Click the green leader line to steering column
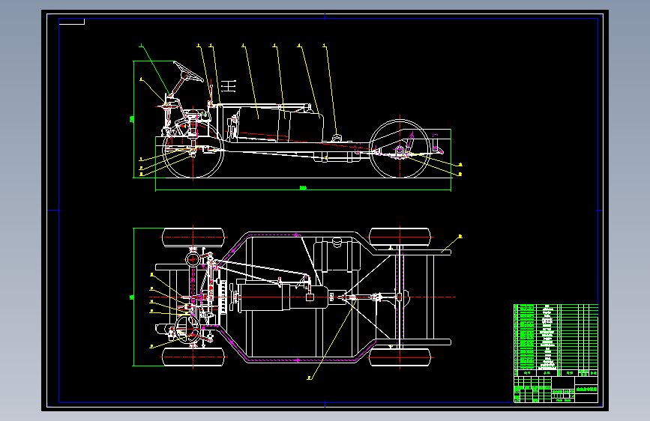This screenshot has width=650, height=421. (155, 69)
